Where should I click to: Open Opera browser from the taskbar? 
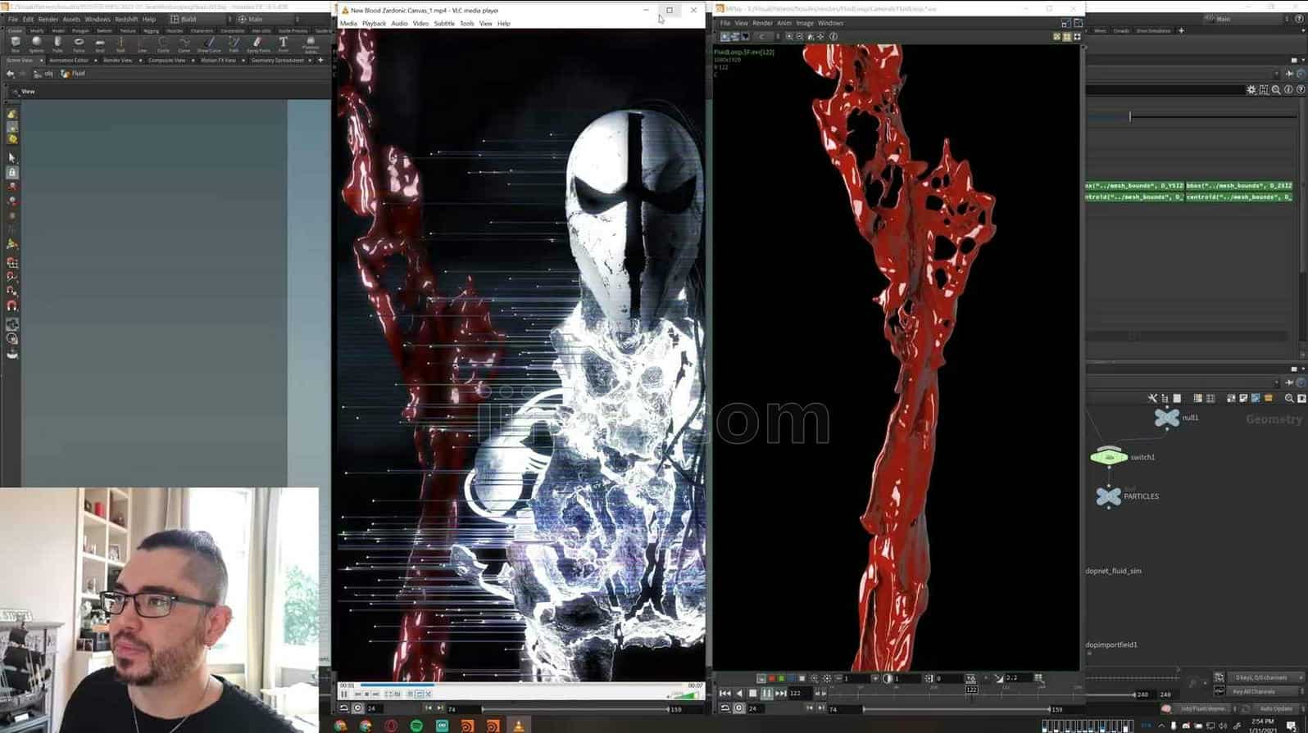pos(391,726)
